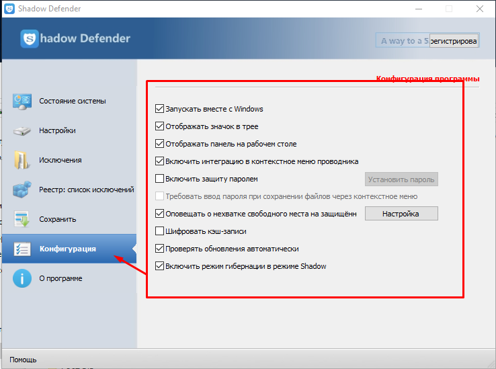
Task: Open the Состояние системы section
Action: click(x=72, y=101)
